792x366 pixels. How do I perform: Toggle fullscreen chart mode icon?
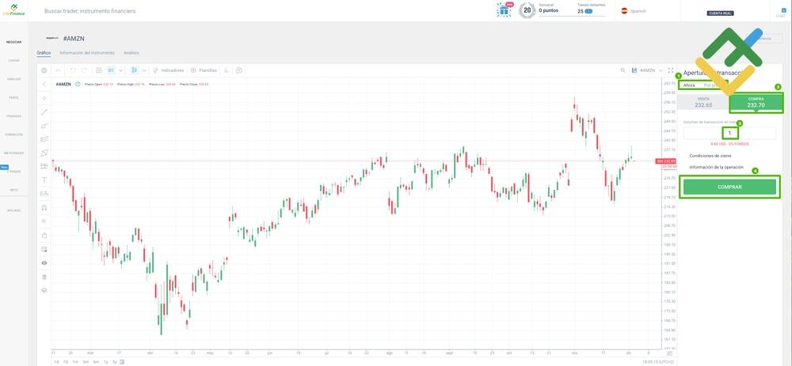pyautogui.click(x=671, y=70)
